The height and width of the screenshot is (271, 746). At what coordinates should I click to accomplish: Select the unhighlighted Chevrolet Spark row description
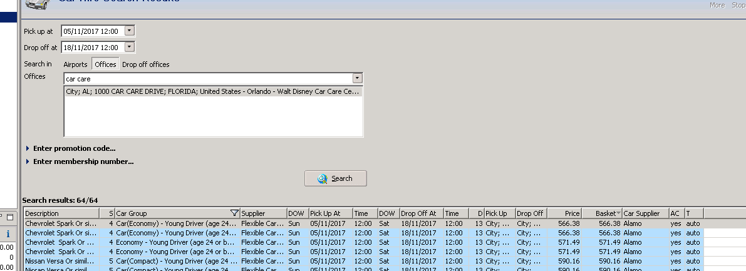[60, 223]
